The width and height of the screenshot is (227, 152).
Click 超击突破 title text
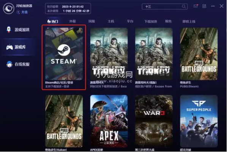pos(186,150)
